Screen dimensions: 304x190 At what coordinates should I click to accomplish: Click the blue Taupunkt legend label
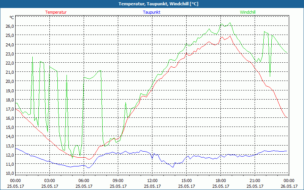(x=152, y=12)
